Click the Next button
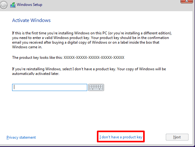The width and height of the screenshot is (195, 147). point(177,137)
